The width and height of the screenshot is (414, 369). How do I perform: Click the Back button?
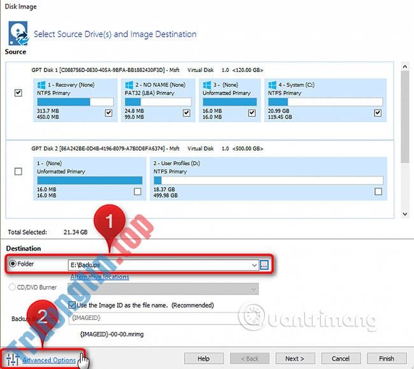(250, 358)
